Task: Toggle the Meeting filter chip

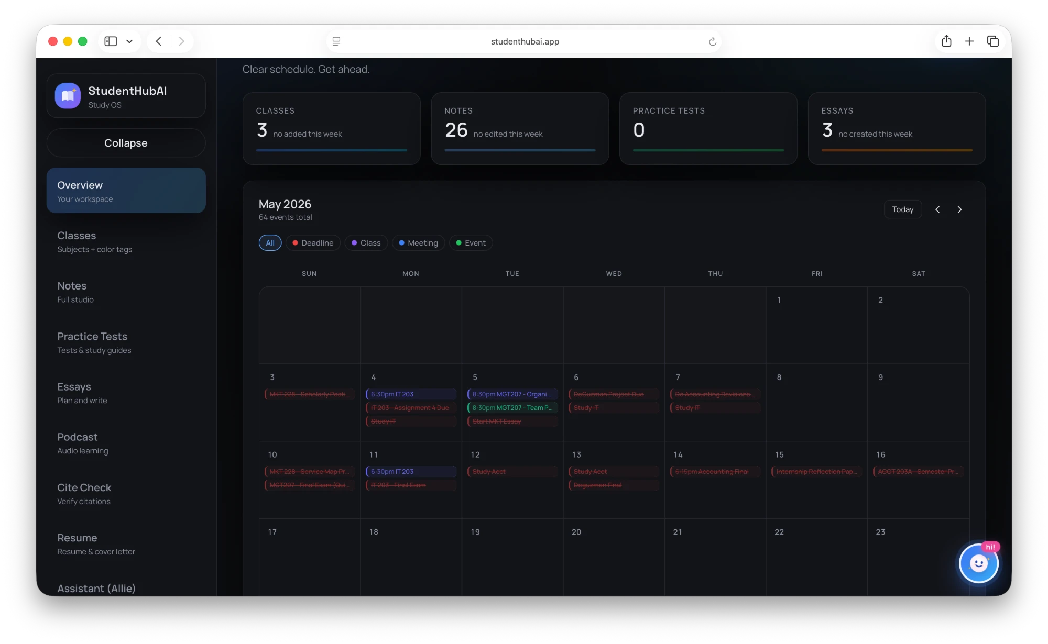Action: [418, 243]
